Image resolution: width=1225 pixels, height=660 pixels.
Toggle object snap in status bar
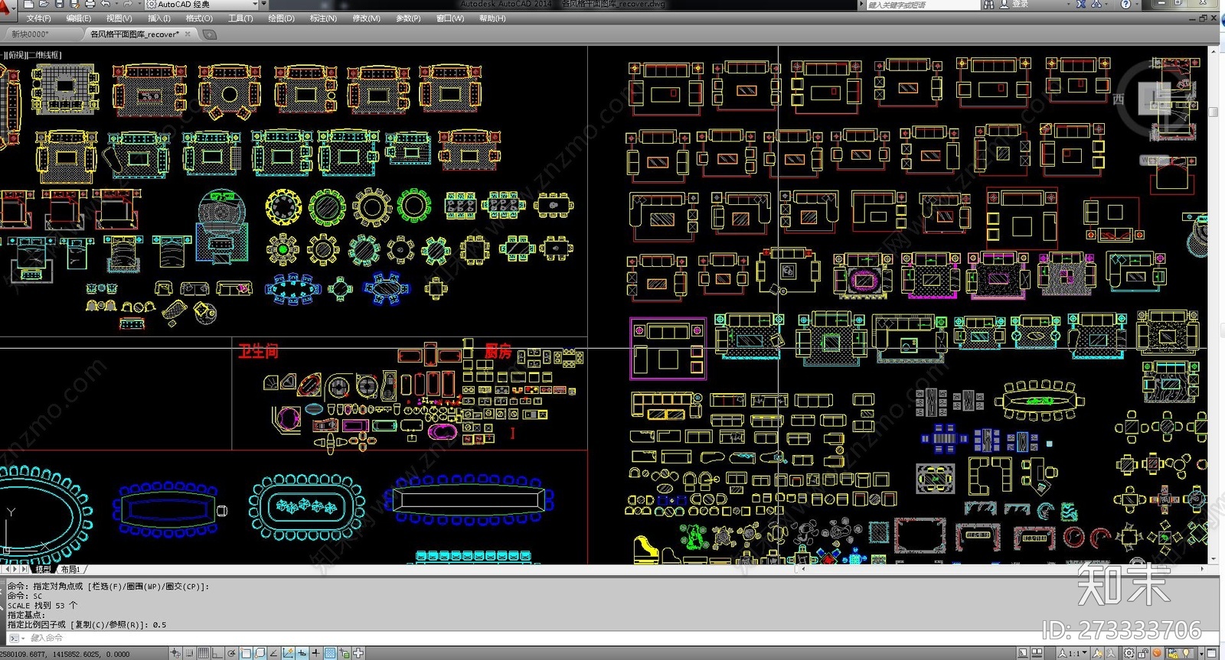(246, 653)
